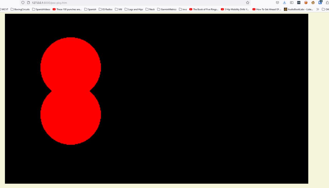Open 'These 100 punches are...' YouTube bookmark
Viewport: 329px width, 188px height.
click(67, 9)
